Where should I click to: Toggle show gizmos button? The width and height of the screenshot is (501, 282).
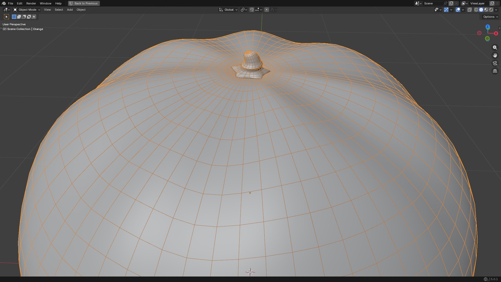446,10
